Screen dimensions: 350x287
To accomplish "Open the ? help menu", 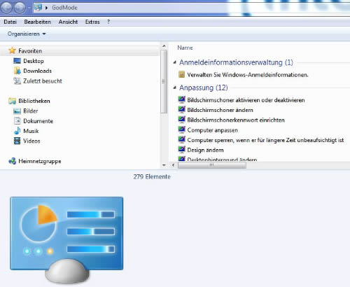I will point(108,22).
